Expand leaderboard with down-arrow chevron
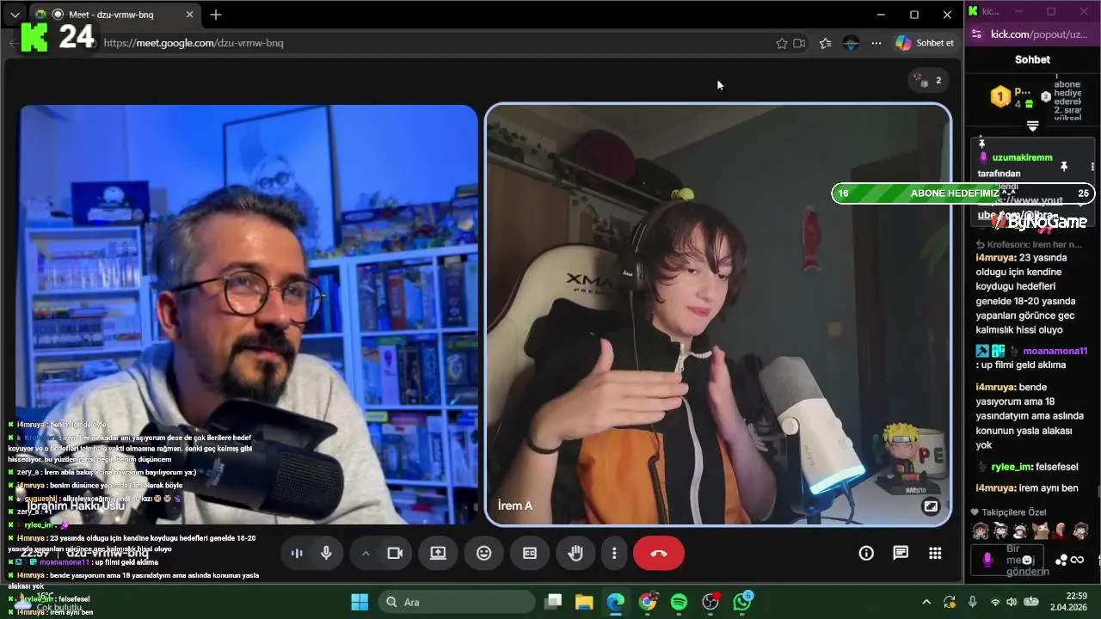This screenshot has height=619, width=1101. (1033, 126)
